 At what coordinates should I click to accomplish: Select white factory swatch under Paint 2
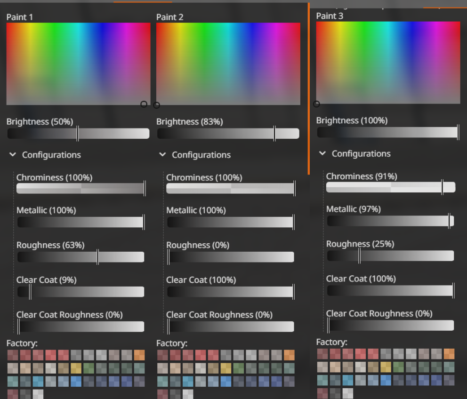pos(188,394)
